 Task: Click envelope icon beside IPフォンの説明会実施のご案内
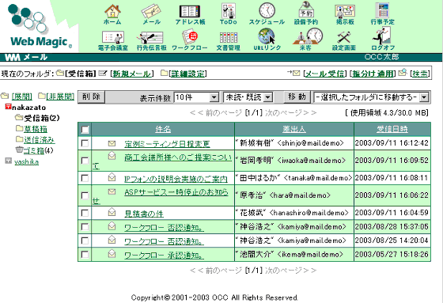(x=112, y=177)
